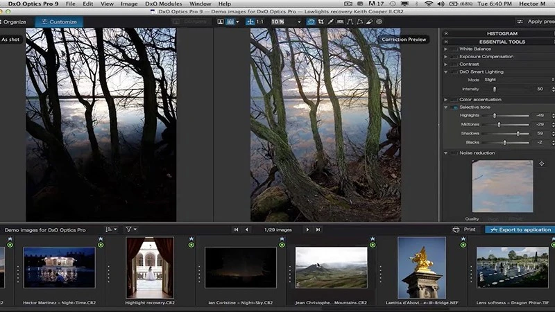Click the filter funnel icon in filmstrip

coord(130,229)
